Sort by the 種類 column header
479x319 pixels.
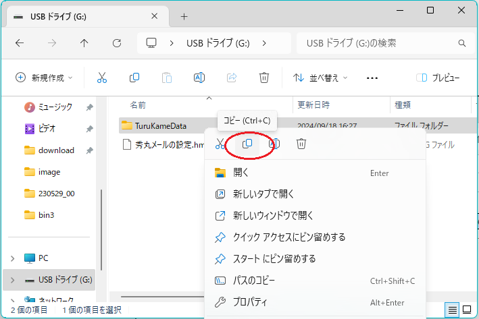(431, 105)
